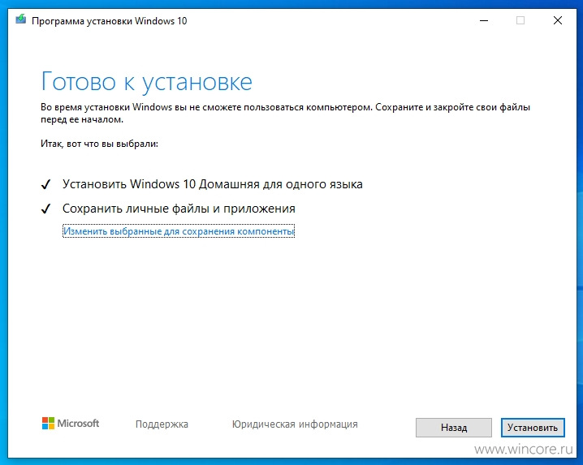The height and width of the screenshot is (465, 583).
Task: Click the line Итак, вот что вы выбрали:
Action: pos(99,144)
